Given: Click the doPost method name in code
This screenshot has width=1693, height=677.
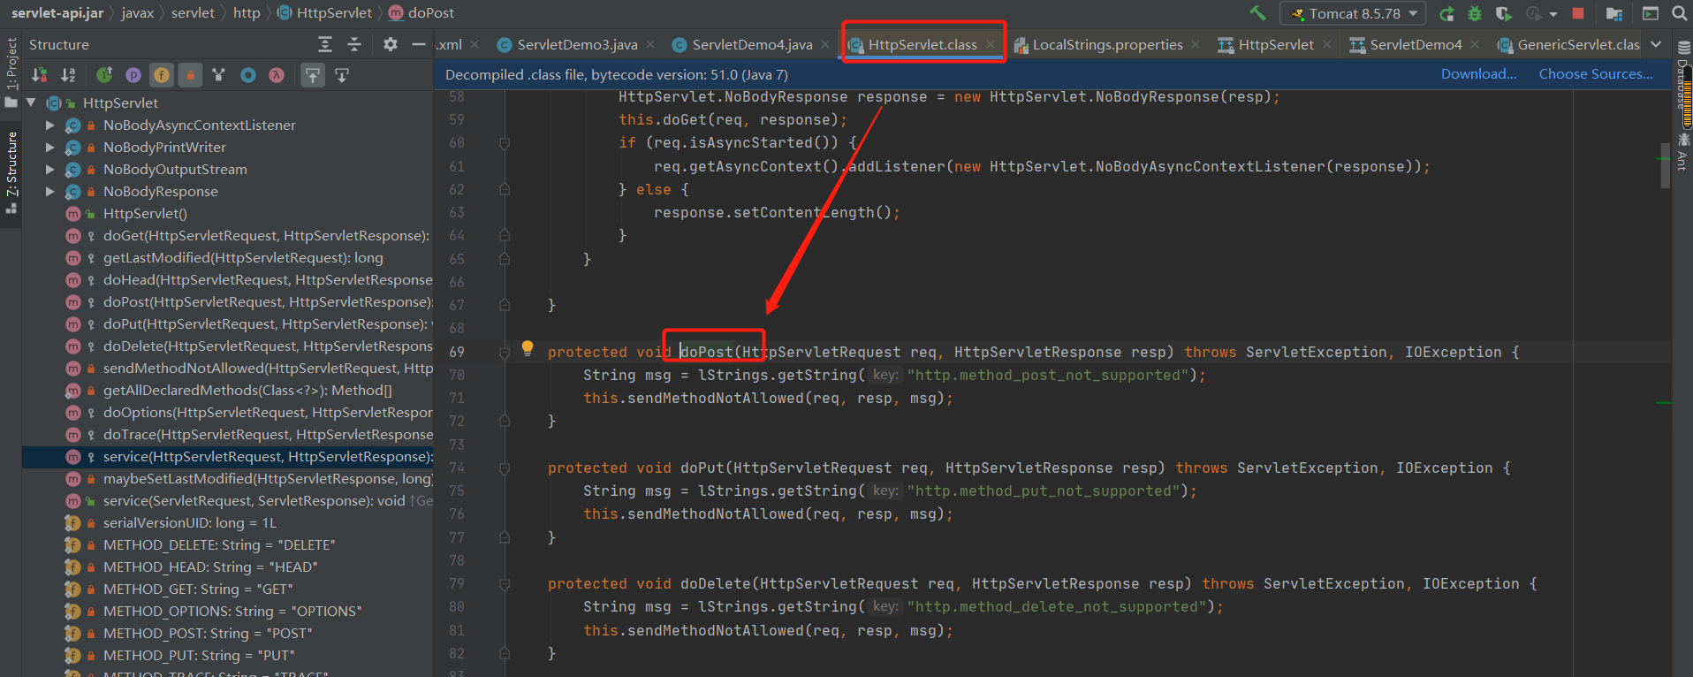Looking at the screenshot, I should click(707, 352).
